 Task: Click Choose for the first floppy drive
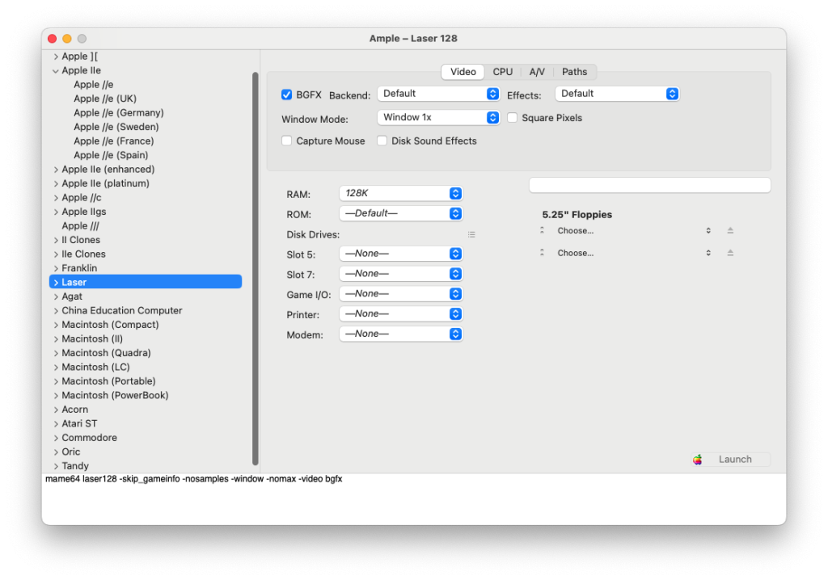coord(575,230)
